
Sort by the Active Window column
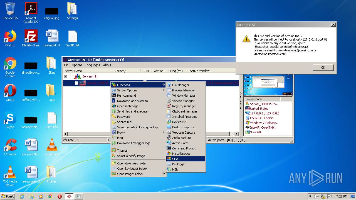[x=211, y=71]
